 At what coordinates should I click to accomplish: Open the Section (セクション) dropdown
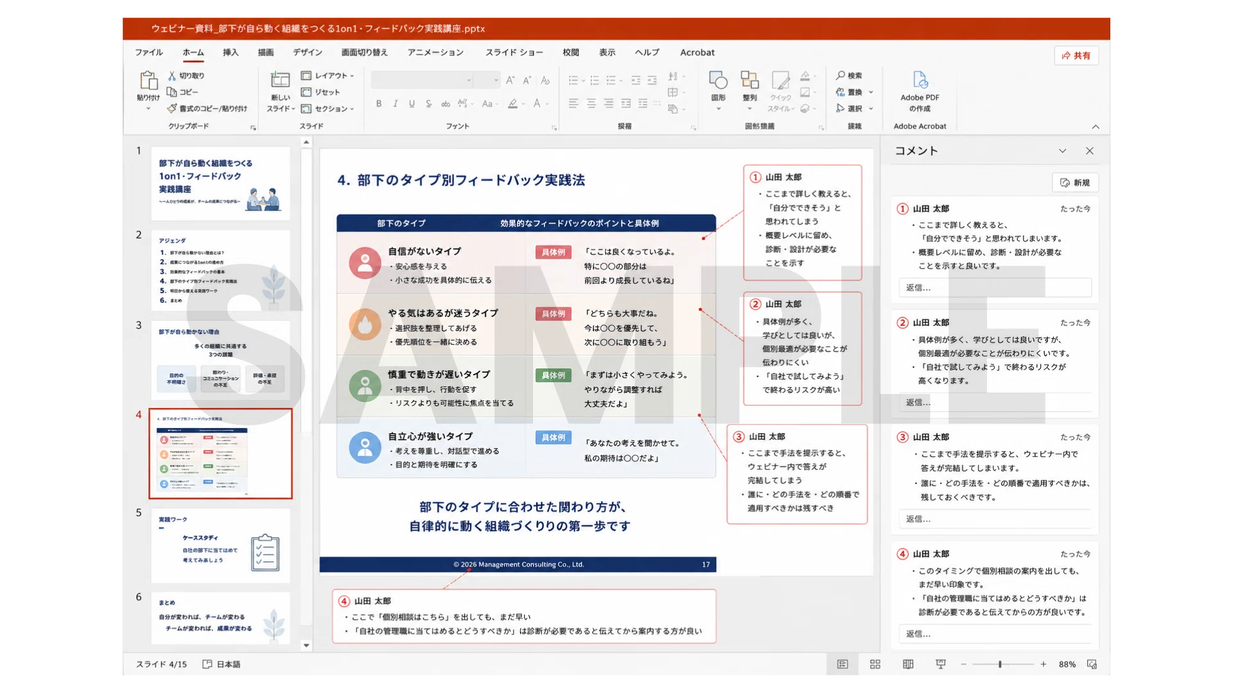[x=328, y=108]
